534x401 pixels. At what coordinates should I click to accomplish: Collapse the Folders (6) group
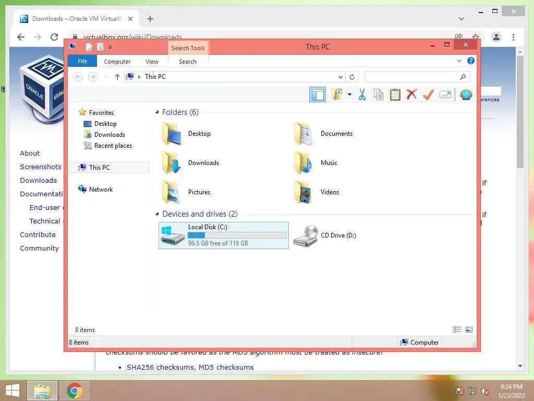coord(157,112)
